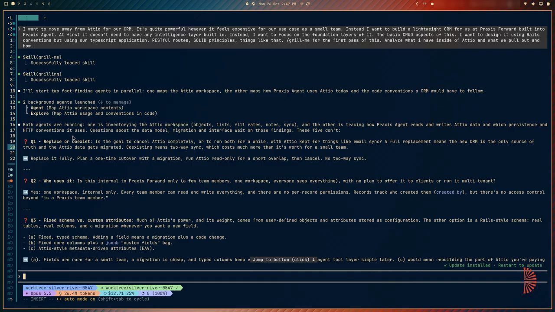Click the Opus 5.5 model segment
This screenshot has height=312, width=555.
tap(38, 293)
